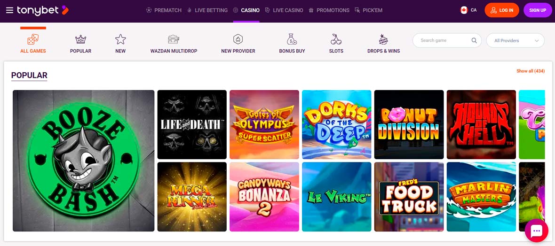Click the Slots cherries icon
The width and height of the screenshot is (555, 246).
click(x=336, y=39)
